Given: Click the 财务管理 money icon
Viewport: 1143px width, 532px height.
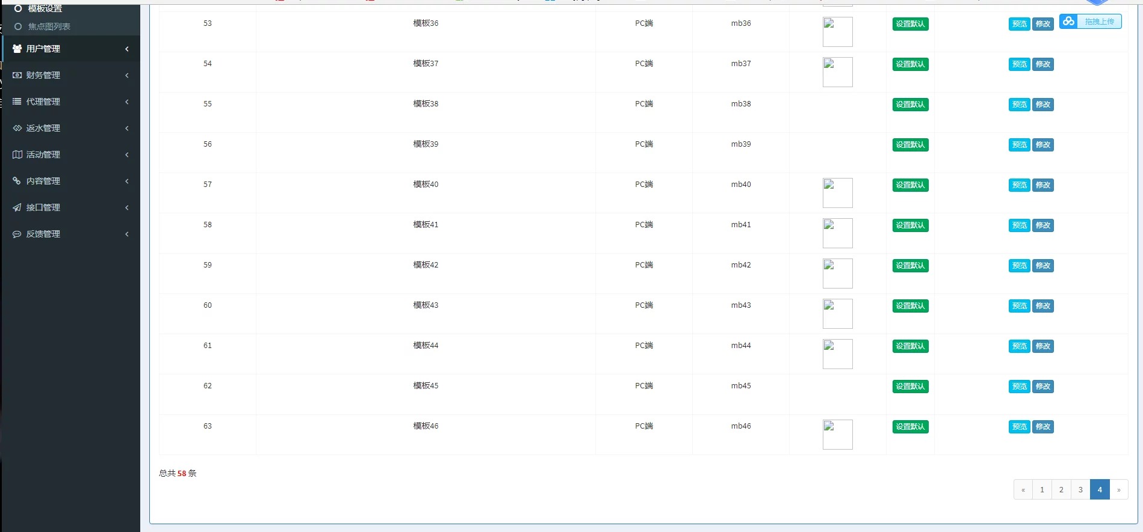Looking at the screenshot, I should tap(17, 75).
